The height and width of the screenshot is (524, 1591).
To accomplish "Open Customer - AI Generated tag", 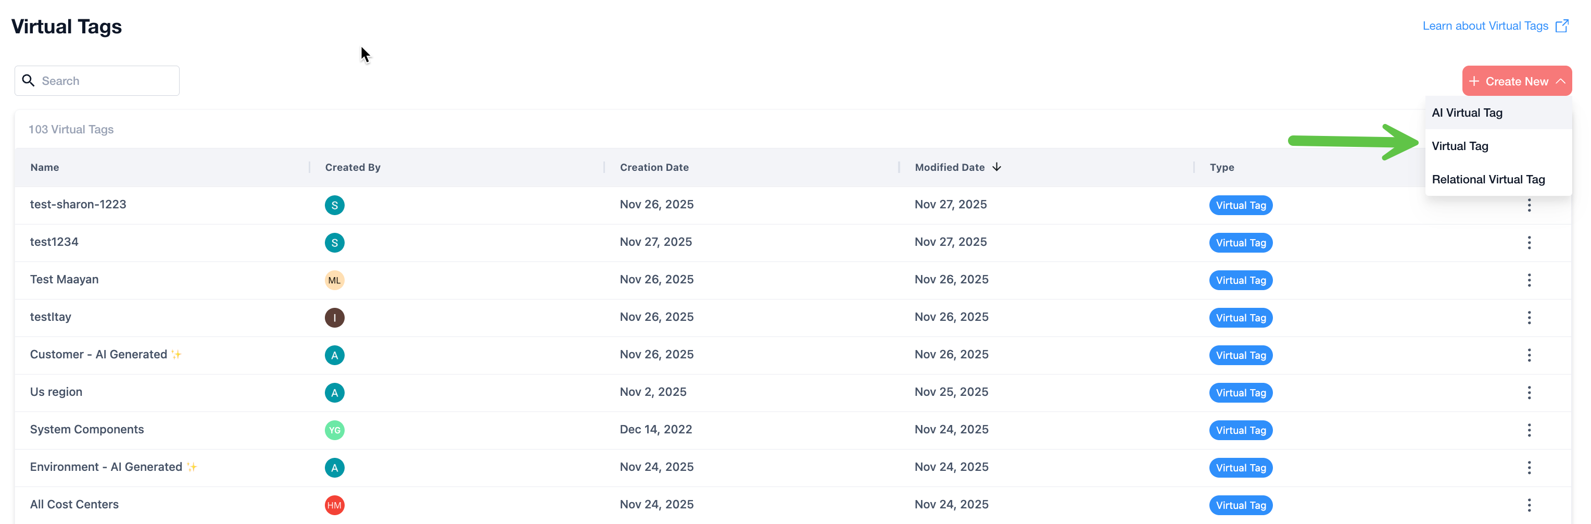I will (98, 355).
